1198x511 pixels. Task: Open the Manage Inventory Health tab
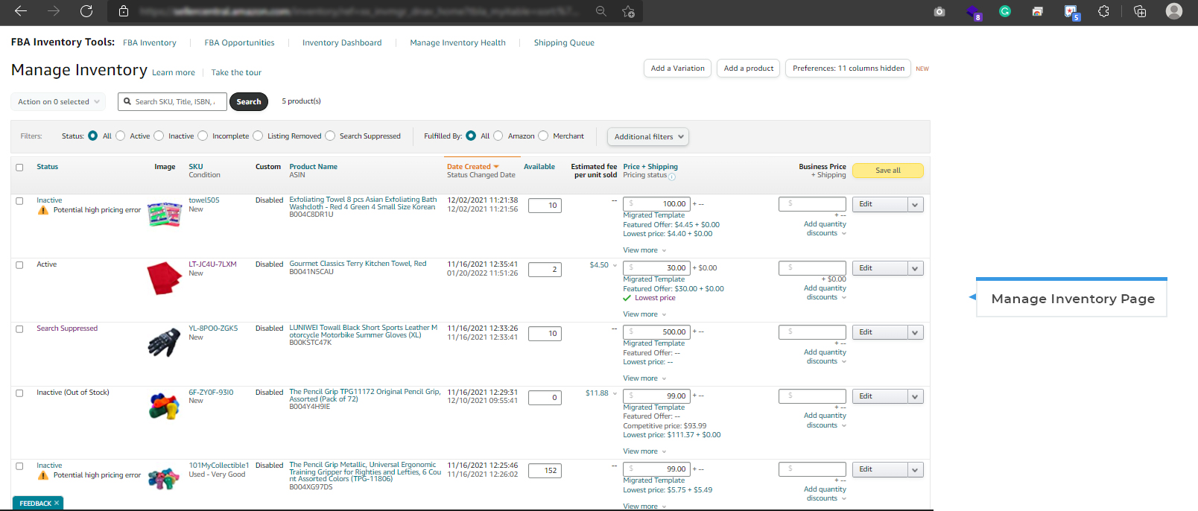pos(457,43)
